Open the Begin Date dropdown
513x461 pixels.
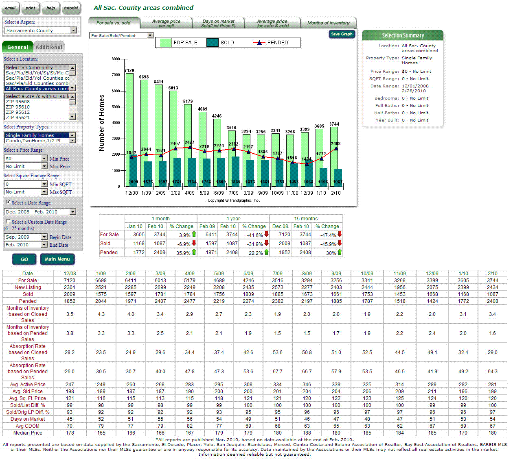(26, 237)
